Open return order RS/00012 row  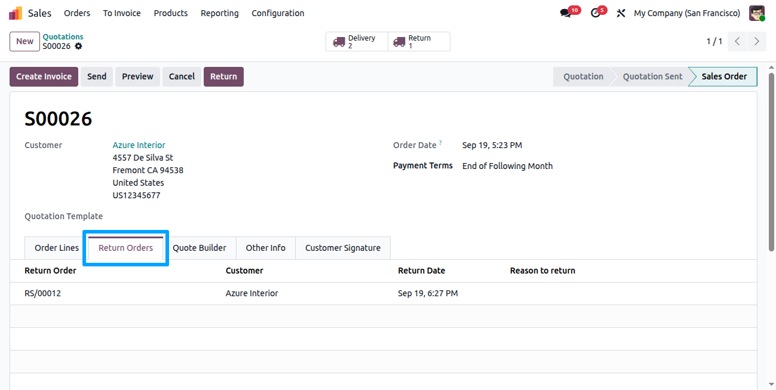click(383, 293)
